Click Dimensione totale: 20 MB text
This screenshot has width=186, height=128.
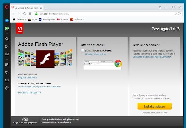click(x=155, y=112)
